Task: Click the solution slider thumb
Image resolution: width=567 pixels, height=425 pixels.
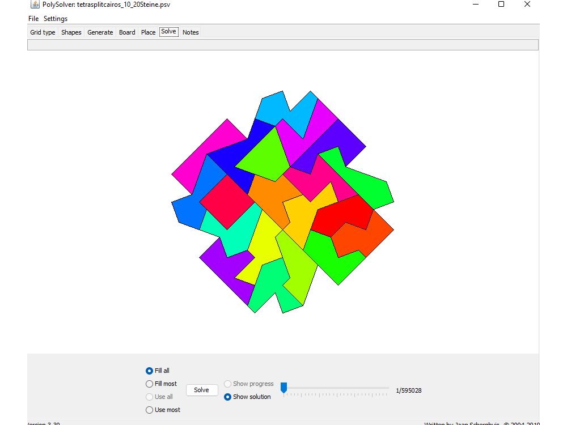Action: coord(284,388)
